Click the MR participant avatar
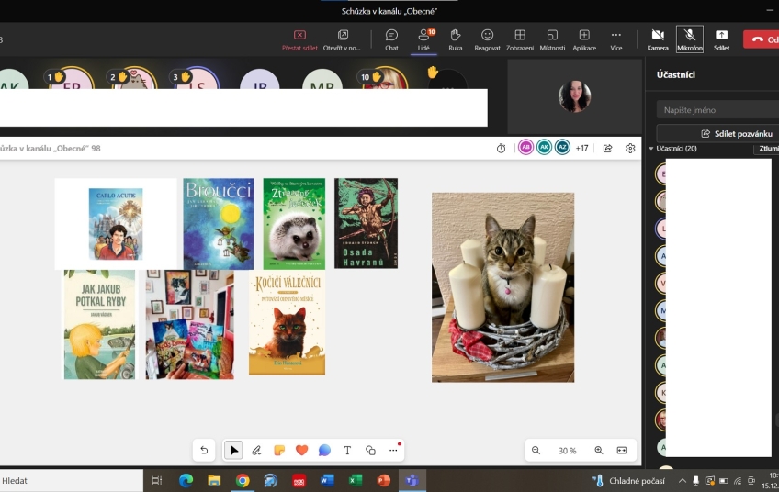The width and height of the screenshot is (779, 492). click(x=322, y=80)
